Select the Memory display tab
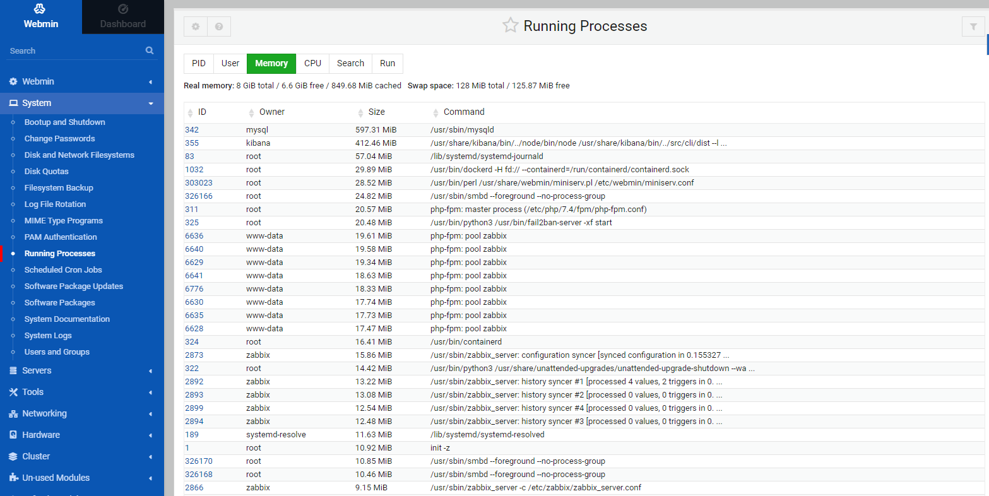The height and width of the screenshot is (496, 989). tap(271, 63)
